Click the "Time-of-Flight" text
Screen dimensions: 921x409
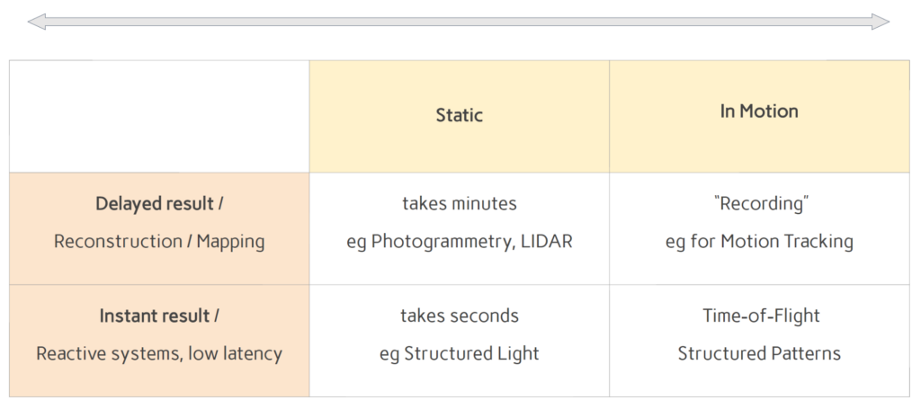(759, 316)
